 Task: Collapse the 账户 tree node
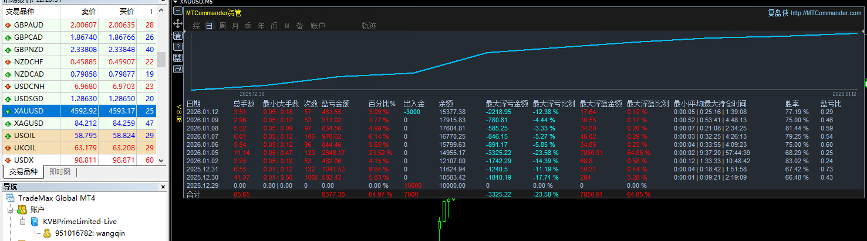(11, 209)
